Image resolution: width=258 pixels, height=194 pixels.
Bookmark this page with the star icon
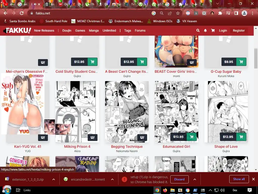[178, 13]
